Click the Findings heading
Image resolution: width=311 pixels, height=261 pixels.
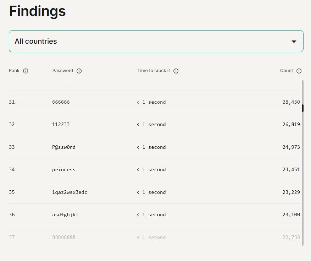[37, 11]
